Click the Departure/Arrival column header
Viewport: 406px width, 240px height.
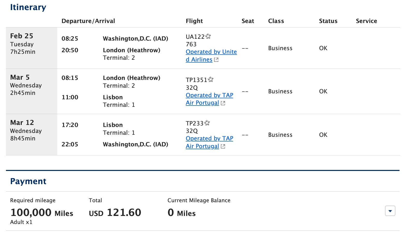click(88, 21)
